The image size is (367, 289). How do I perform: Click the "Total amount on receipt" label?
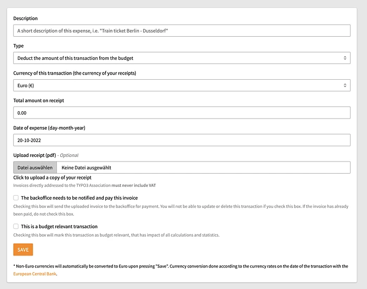[38, 100]
